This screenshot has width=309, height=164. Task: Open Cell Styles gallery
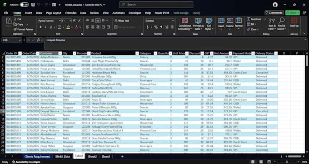coord(209,24)
